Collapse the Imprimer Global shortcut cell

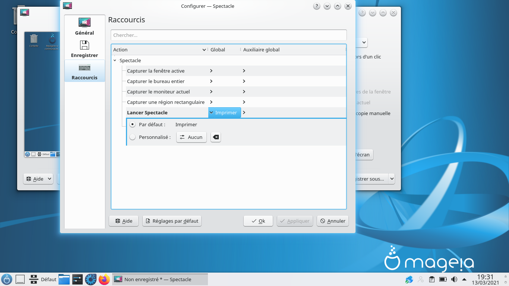pyautogui.click(x=225, y=112)
